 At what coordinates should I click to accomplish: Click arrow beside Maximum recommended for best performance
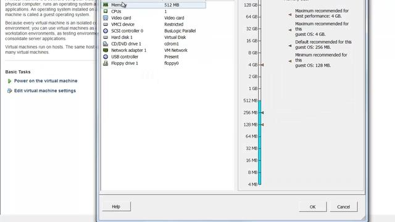coord(290,15)
